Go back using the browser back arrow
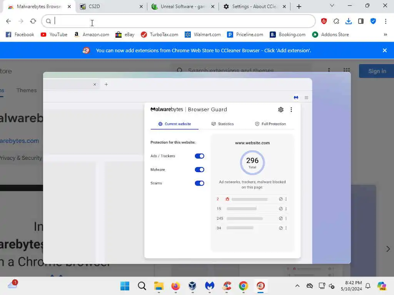This screenshot has height=295, width=394. (x=8, y=21)
